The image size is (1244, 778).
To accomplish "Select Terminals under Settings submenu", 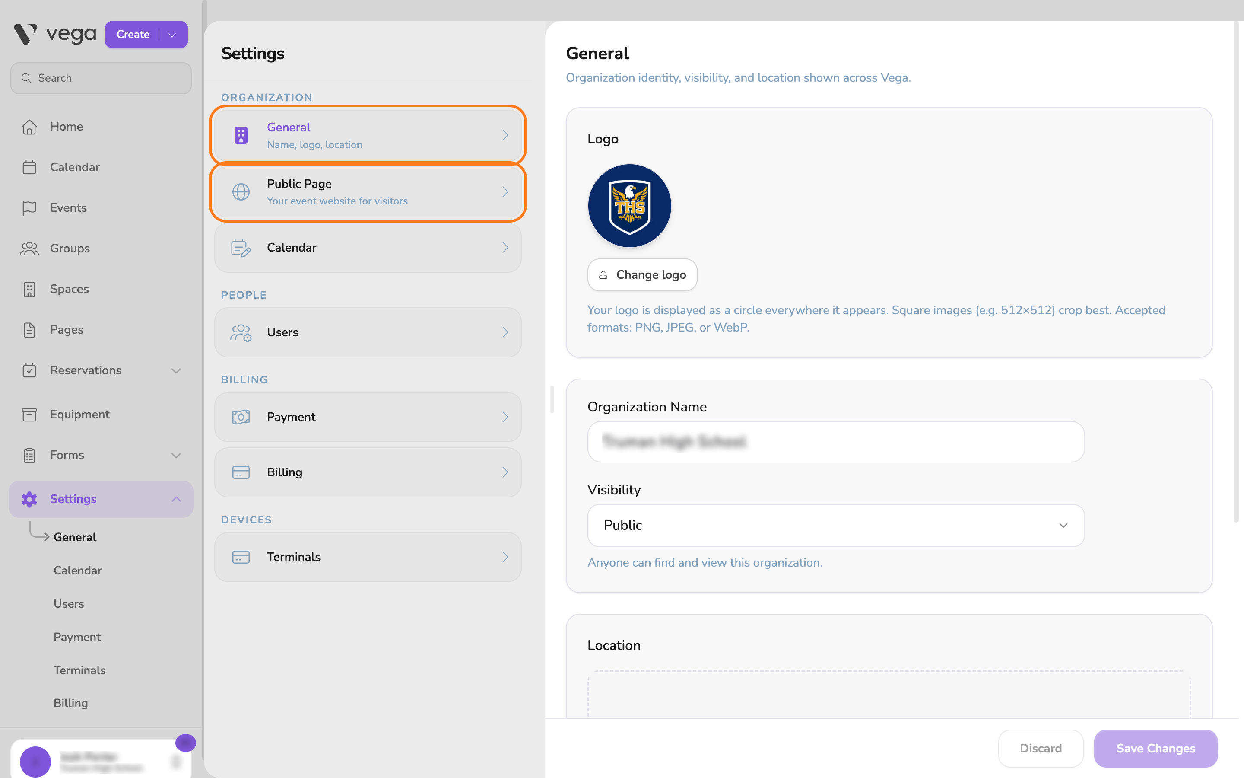I will (79, 670).
